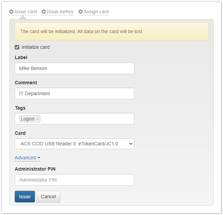Viewport: 223px width, 215px height.
Task: Focus the Administrator PIN input box
Action: point(74,180)
